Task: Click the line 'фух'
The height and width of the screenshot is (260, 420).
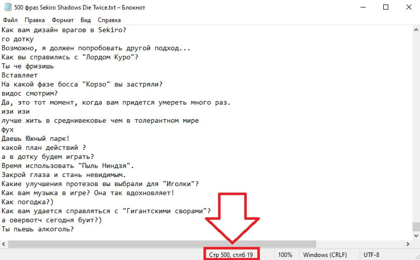Action: 8,130
